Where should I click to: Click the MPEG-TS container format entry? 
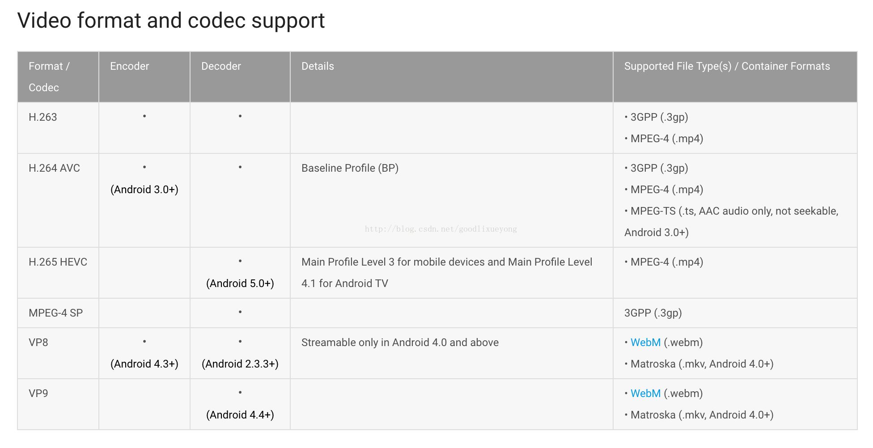tap(732, 222)
